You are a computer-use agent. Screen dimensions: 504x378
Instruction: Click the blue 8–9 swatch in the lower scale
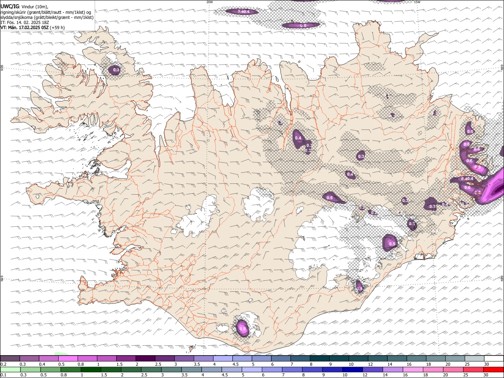[312, 369]
